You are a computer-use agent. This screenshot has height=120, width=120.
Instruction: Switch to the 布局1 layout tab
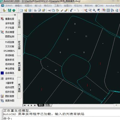click(48, 105)
